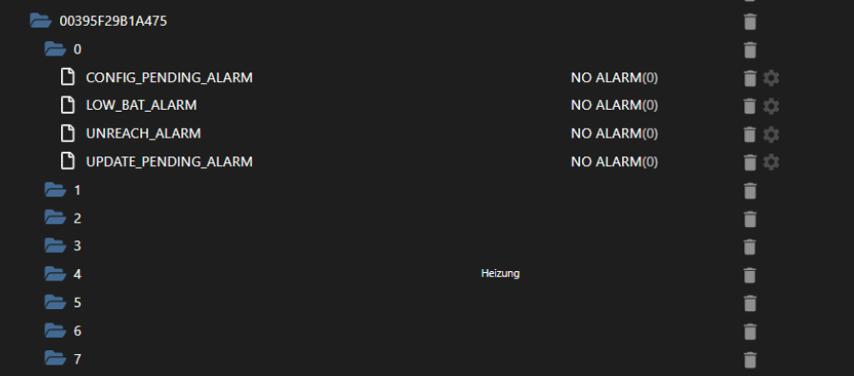Delete channel 4 Heizung via trash icon
The width and height of the screenshot is (854, 376).
pyautogui.click(x=750, y=275)
